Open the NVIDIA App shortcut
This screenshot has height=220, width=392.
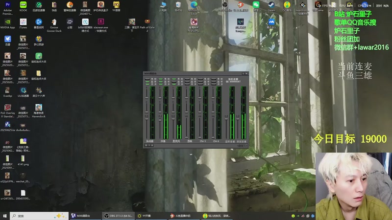click(x=7, y=23)
